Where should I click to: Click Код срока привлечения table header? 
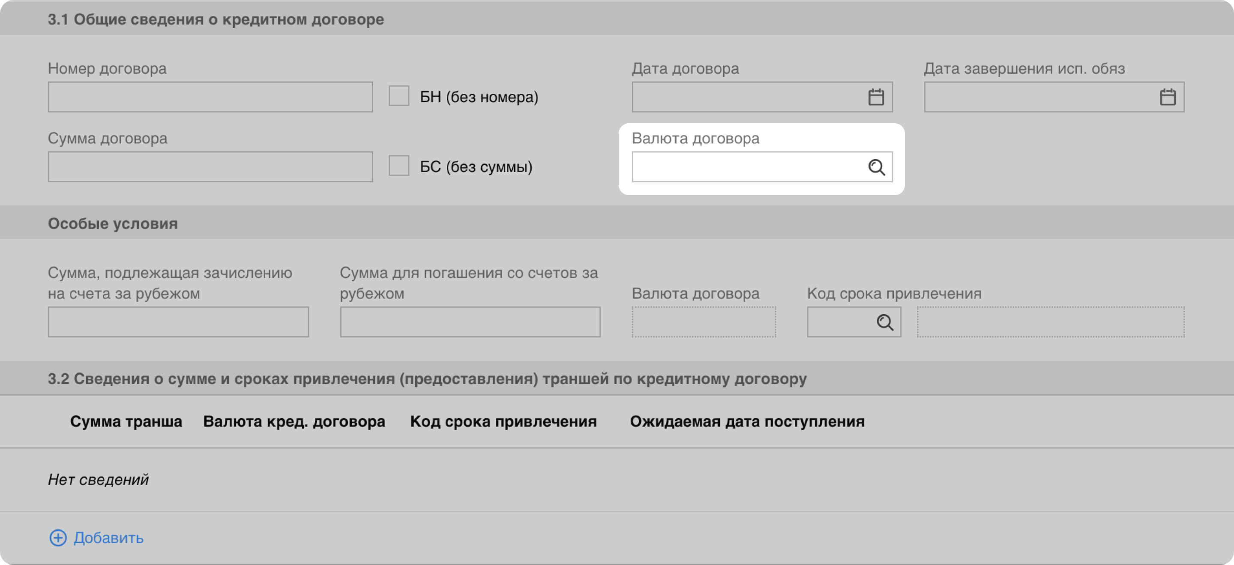click(503, 422)
